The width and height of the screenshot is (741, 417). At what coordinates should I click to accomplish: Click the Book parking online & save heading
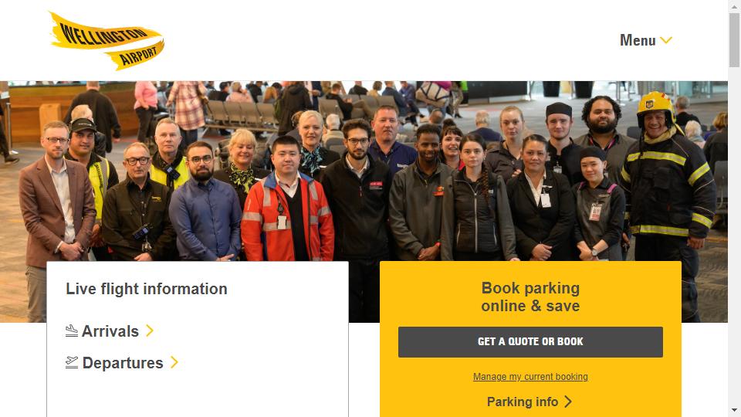pyautogui.click(x=530, y=297)
